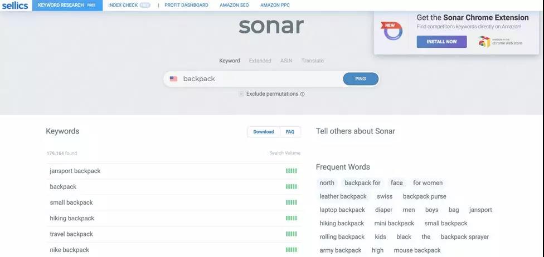Click the Sonar NEW ring logo
544x257 pixels.
pos(392,31)
